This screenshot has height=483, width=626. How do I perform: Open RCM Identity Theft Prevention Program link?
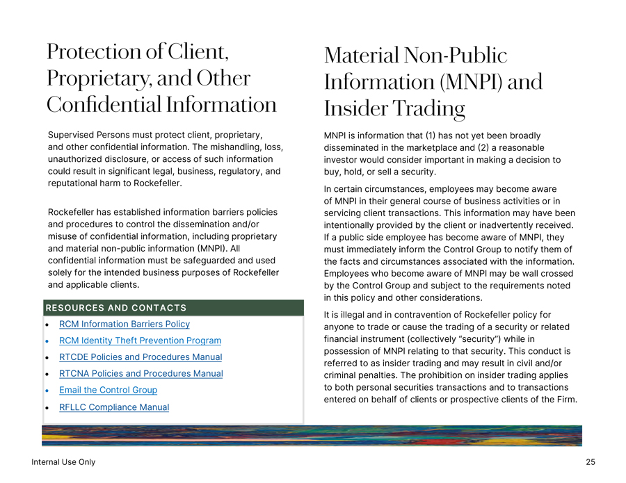[140, 341]
